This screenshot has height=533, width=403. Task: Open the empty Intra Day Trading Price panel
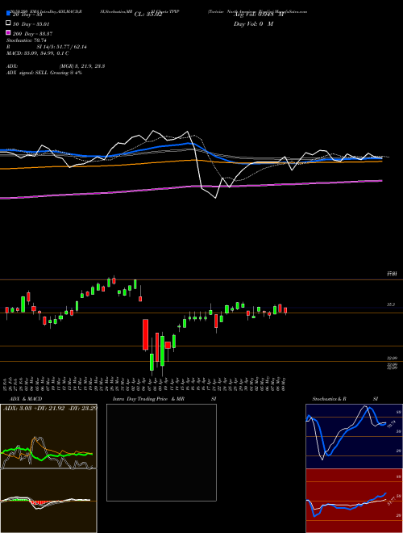coord(161,452)
